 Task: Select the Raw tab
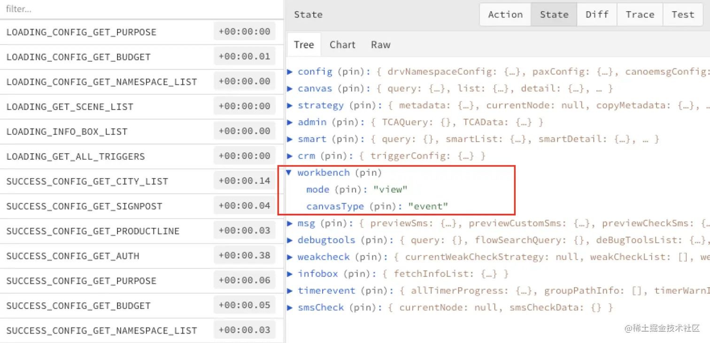click(380, 45)
